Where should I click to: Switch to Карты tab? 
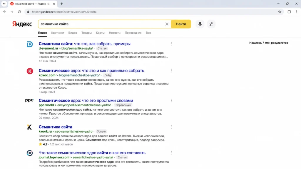coord(100,33)
